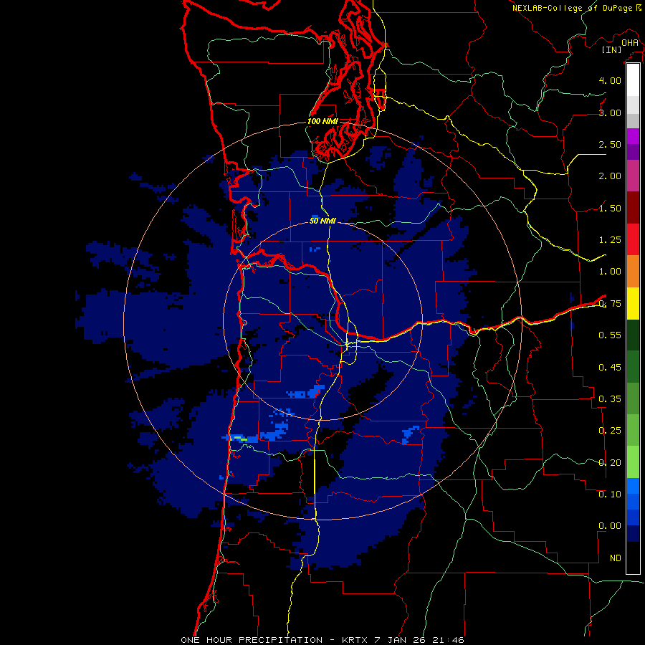
Task: Click the "OHA" product label
Action: [630, 42]
